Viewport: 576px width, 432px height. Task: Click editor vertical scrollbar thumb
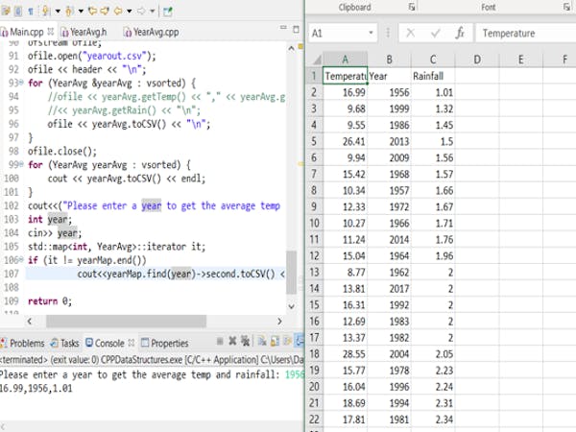291,273
